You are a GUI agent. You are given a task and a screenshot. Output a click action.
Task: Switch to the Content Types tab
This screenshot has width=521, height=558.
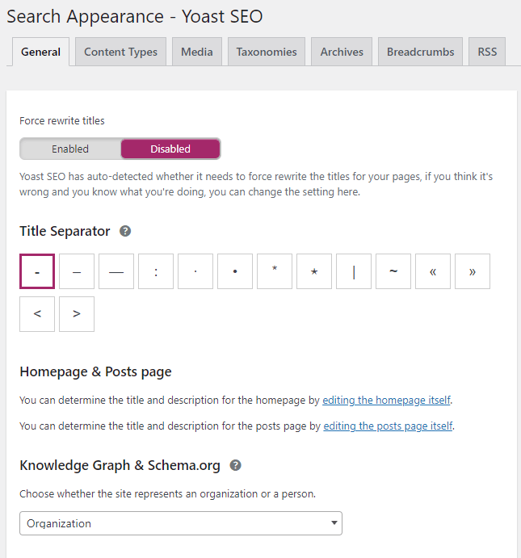120,52
